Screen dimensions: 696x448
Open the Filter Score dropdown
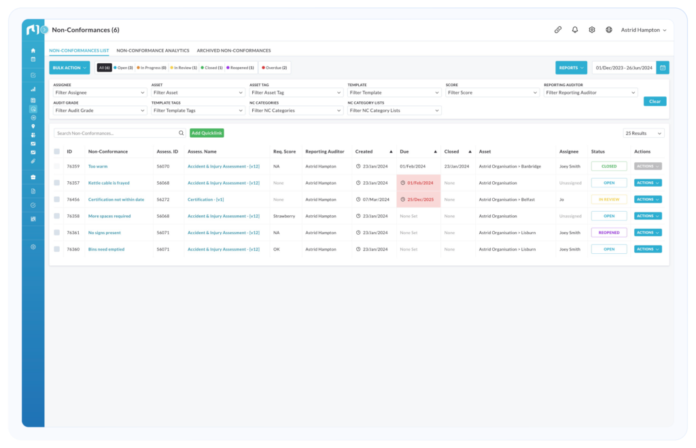[492, 92]
